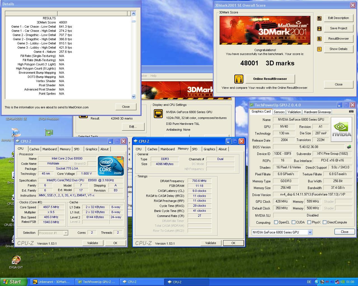Click Edit Description button
The width and height of the screenshot is (358, 286).
pos(338,18)
